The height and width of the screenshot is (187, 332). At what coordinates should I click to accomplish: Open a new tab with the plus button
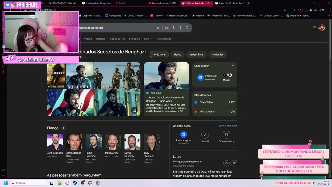(248, 3)
